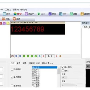Insert an Excel table item
The width and height of the screenshot is (90, 90).
[x=41, y=14]
